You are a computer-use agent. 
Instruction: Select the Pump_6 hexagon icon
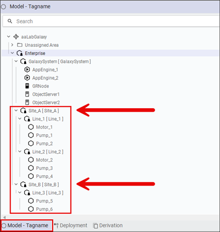pos(31,209)
